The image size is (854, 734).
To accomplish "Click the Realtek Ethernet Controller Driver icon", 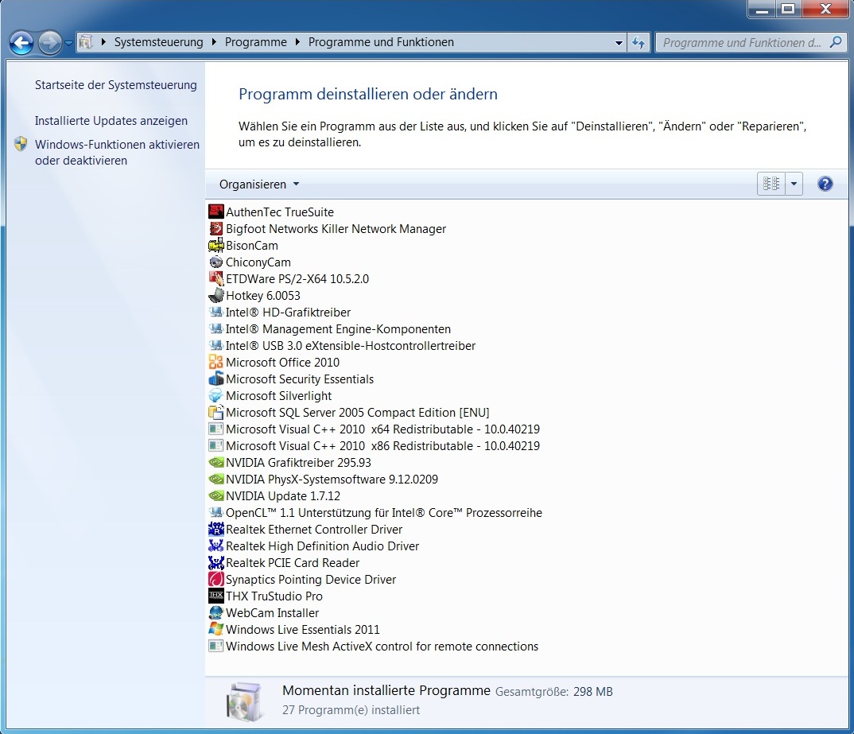I will coord(216,530).
